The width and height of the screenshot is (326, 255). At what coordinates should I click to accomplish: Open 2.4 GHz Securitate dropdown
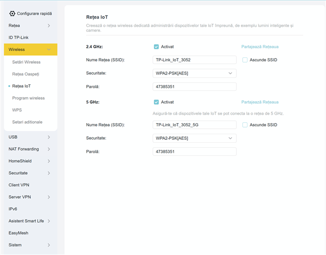[x=194, y=73]
